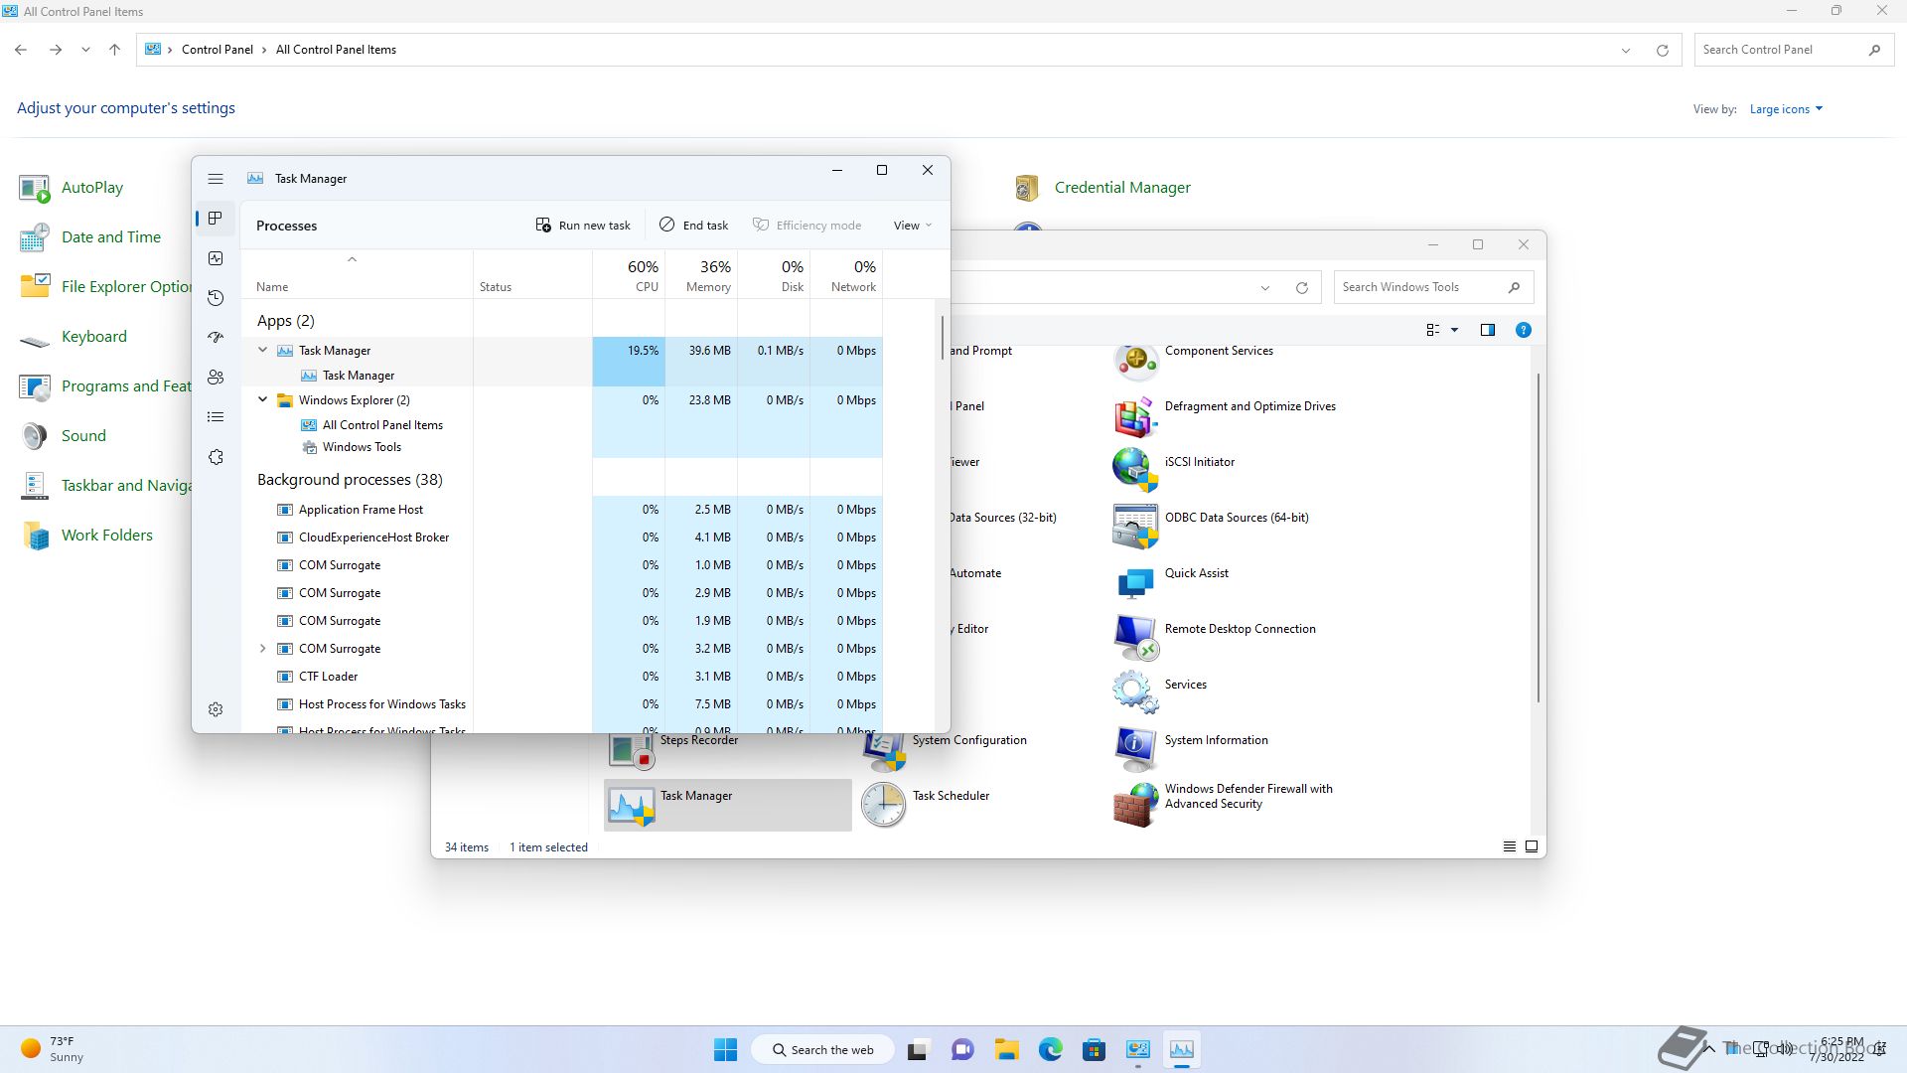This screenshot has height=1073, width=1907.
Task: Open recent locations dropdown in Control Panel
Action: click(86, 50)
